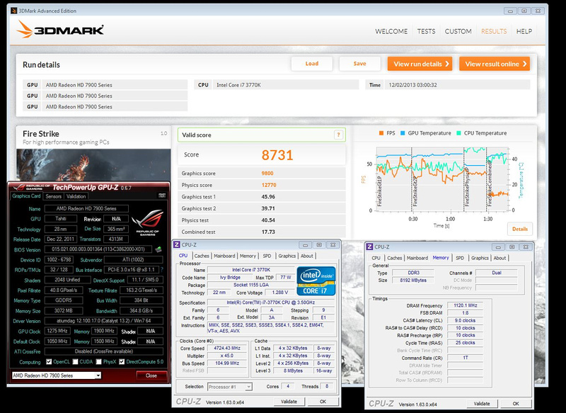Click the Physics score value 12770
Image resolution: width=566 pixels, height=413 pixels.
click(269, 185)
